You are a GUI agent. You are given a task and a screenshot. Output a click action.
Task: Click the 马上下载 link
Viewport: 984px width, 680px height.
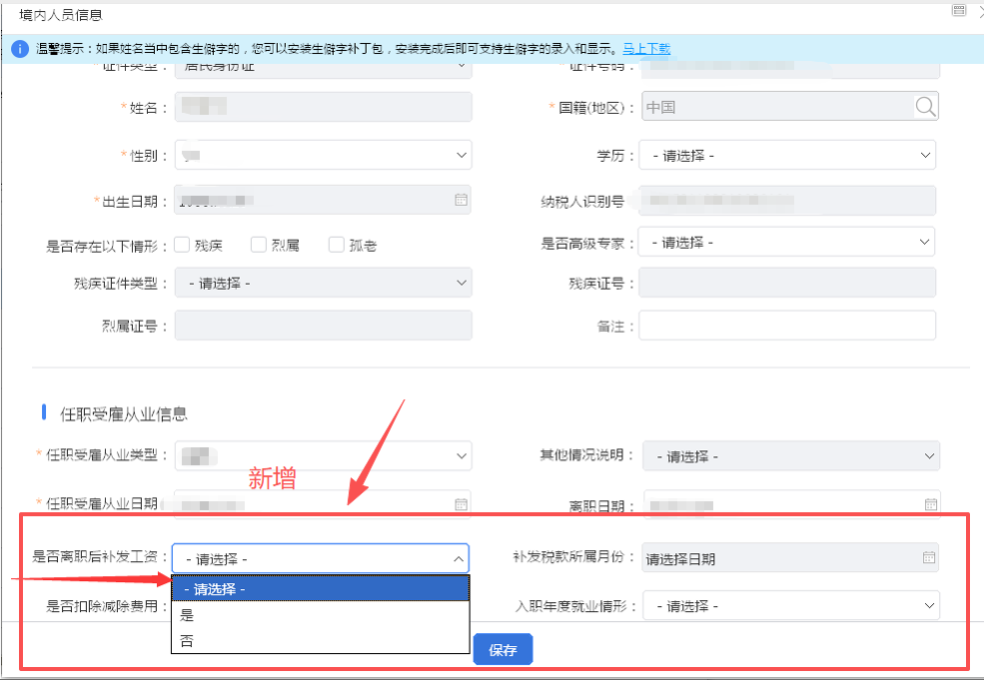(646, 48)
